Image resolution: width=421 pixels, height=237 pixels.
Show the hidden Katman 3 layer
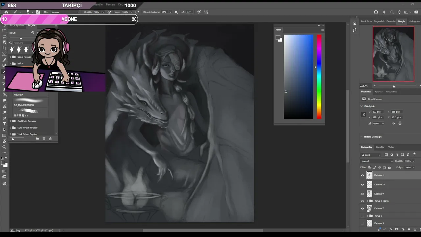pyautogui.click(x=363, y=223)
